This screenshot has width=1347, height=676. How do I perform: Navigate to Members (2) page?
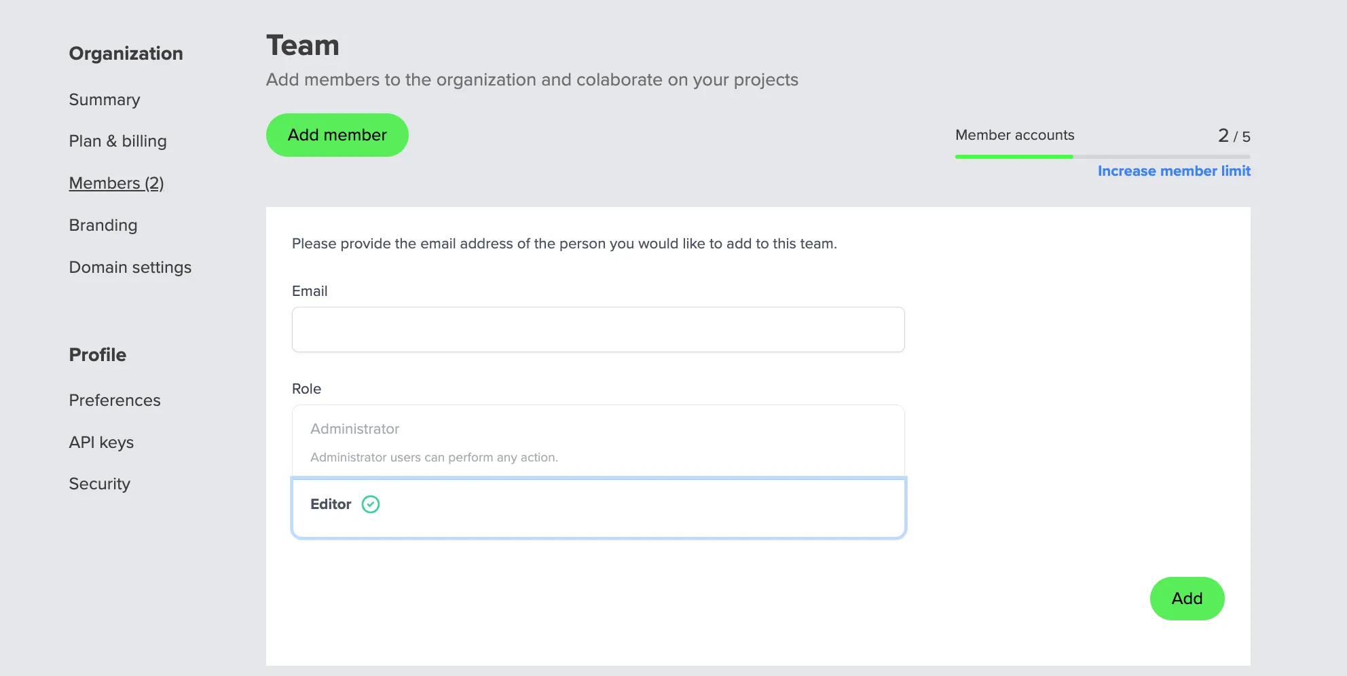point(116,183)
